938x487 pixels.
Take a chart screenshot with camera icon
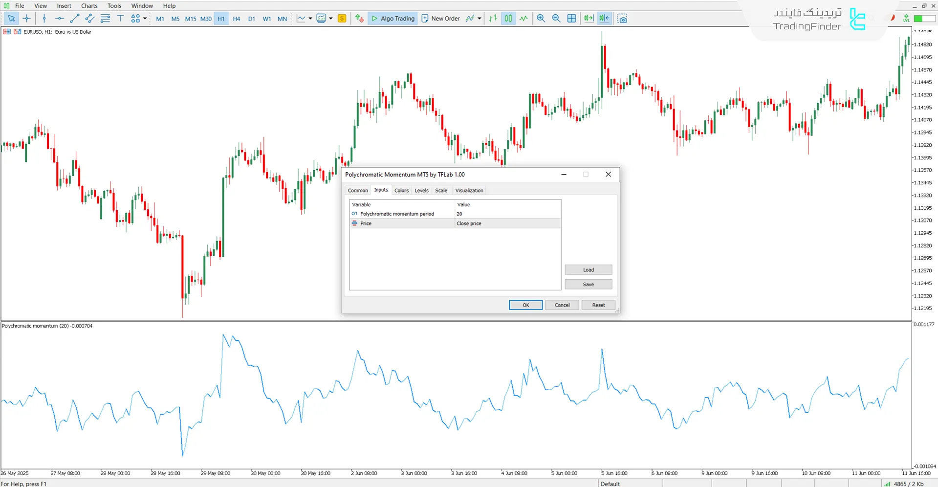[x=622, y=18]
